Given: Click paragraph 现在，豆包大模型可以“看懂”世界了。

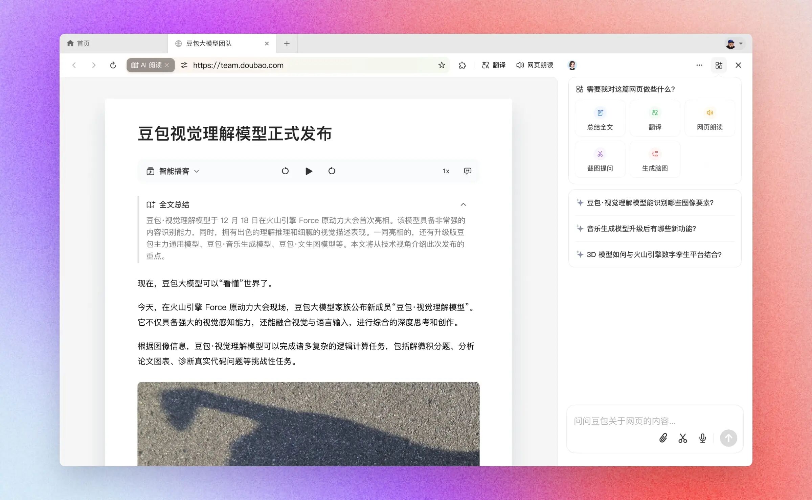Looking at the screenshot, I should click(206, 283).
